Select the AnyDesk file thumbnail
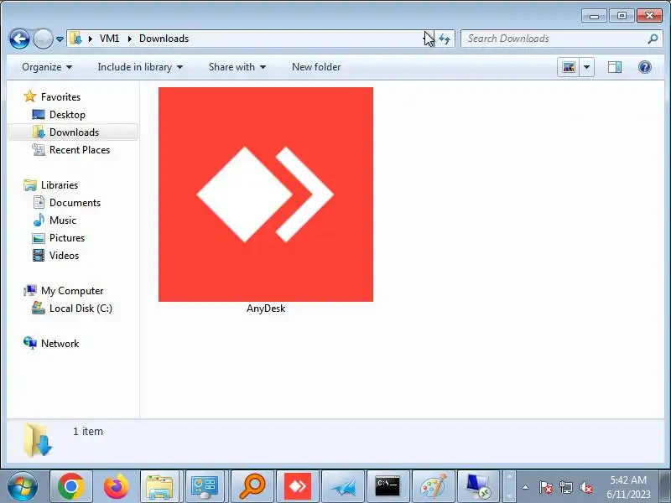Screen dimensions: 671x503 pyautogui.click(x=266, y=194)
